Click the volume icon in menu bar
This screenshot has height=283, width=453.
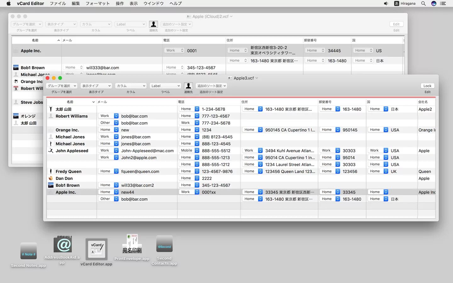386,3
